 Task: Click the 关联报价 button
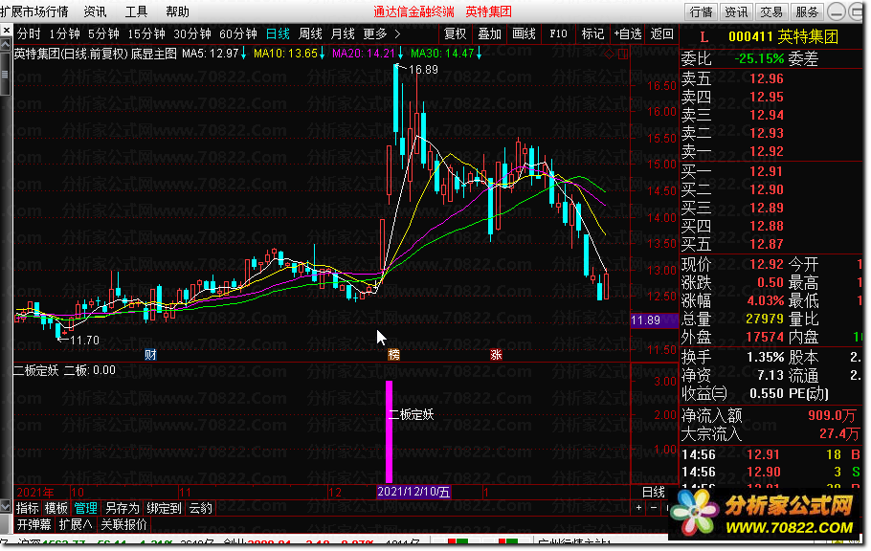pos(123,524)
